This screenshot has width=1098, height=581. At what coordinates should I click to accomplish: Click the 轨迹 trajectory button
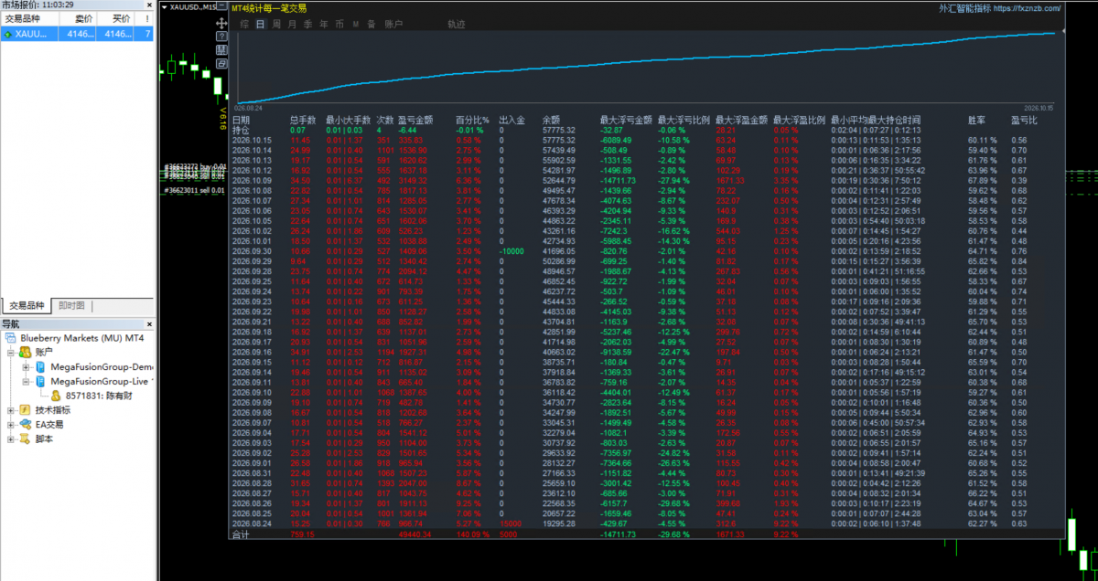(457, 24)
